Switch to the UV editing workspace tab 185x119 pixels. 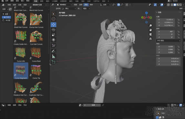coord(55,1)
